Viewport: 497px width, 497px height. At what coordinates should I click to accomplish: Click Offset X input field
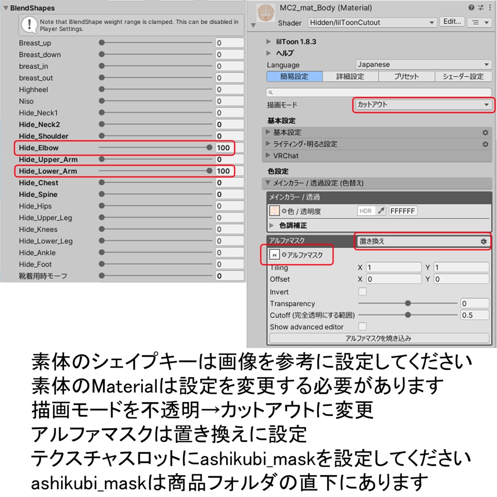(x=394, y=279)
